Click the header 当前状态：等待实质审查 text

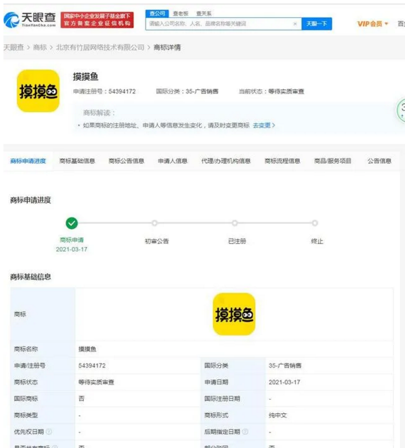point(271,92)
